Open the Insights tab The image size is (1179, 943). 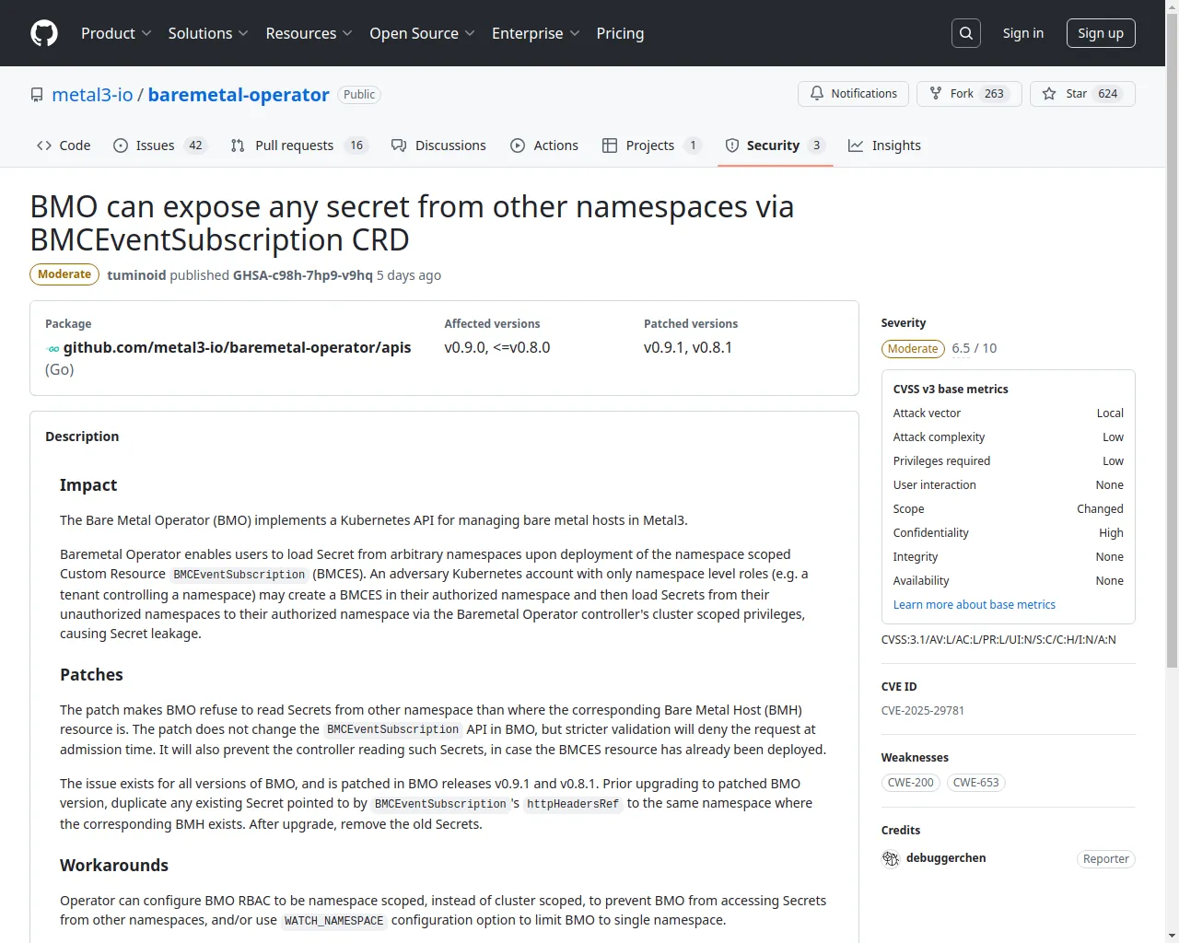point(884,146)
